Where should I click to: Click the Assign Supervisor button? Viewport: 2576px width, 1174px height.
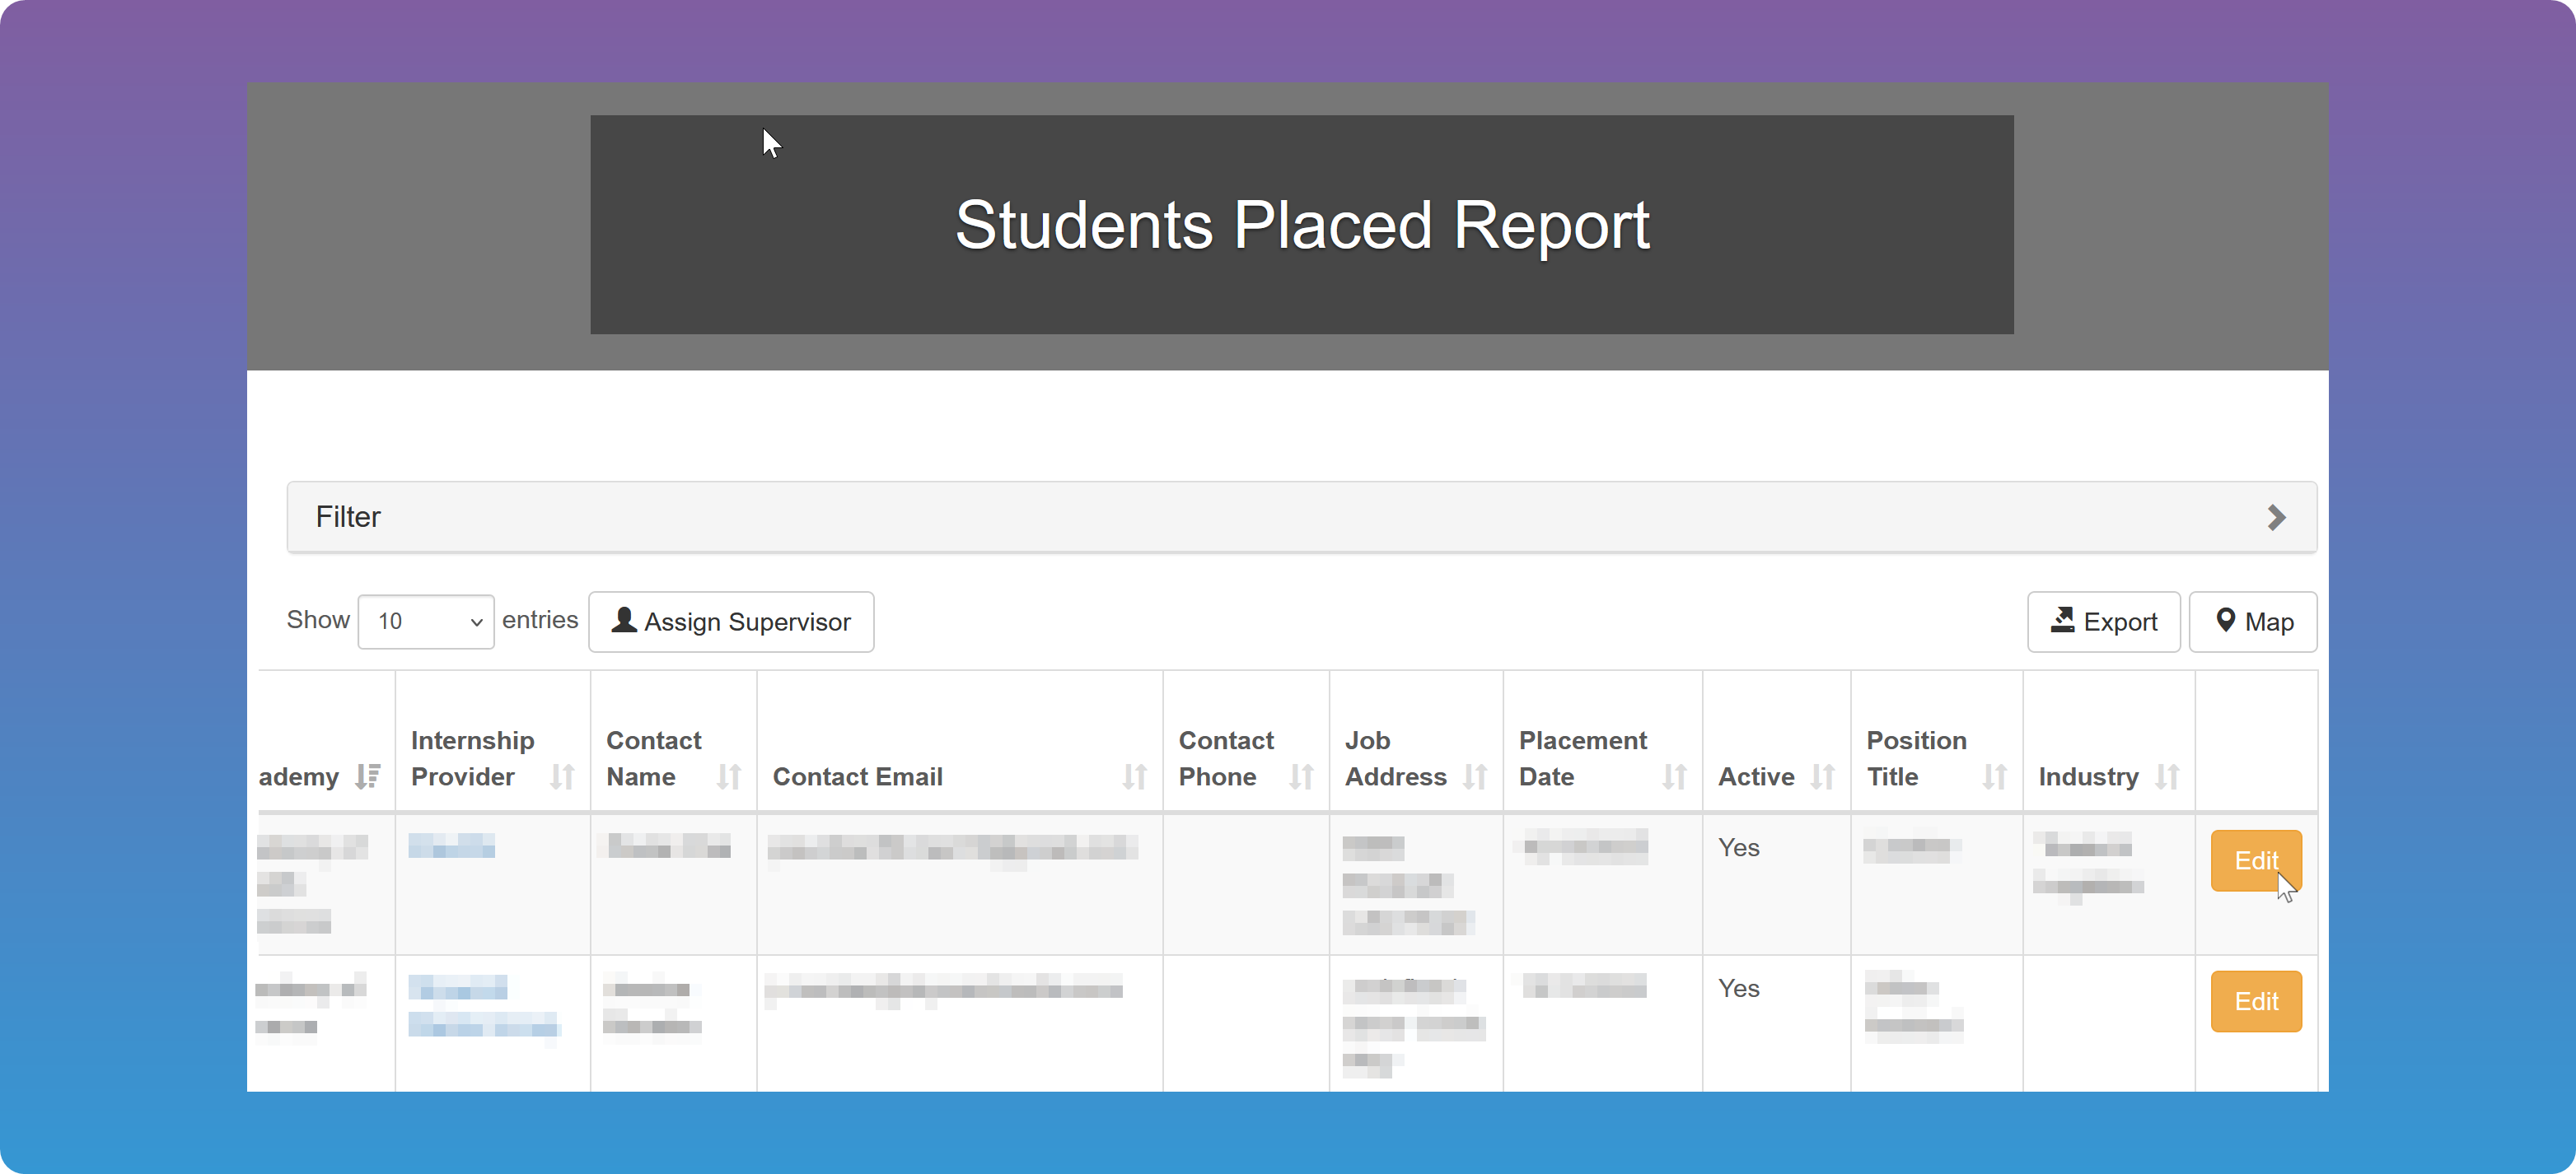click(731, 622)
